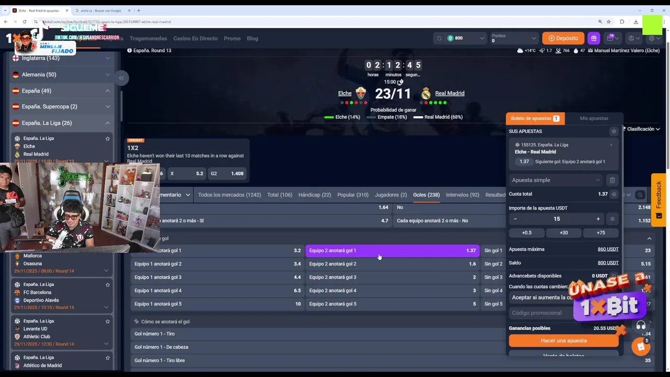670x377 pixels.
Task: Open settings gear beside Cuota total
Action: (614, 194)
